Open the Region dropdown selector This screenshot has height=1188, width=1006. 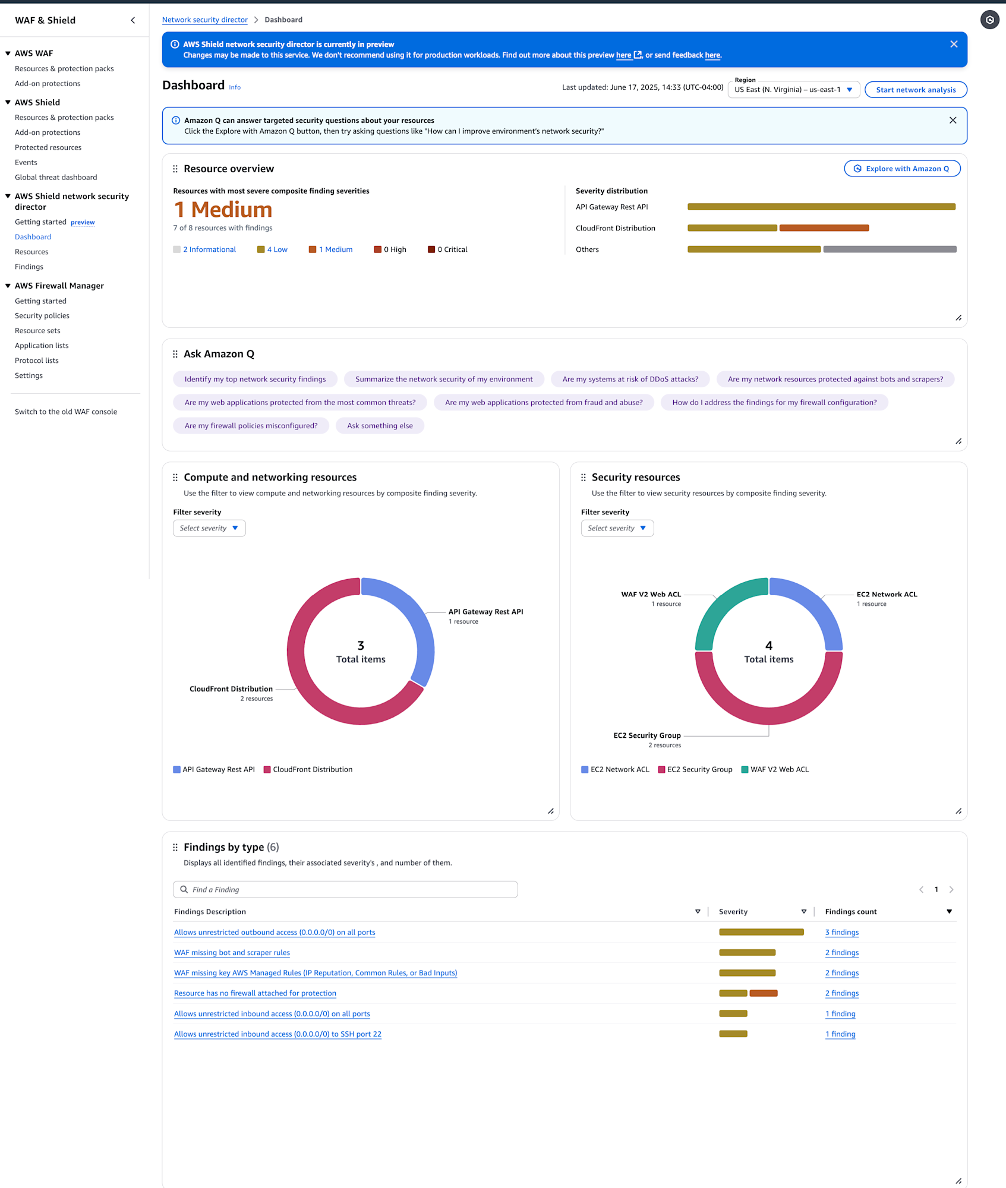pos(794,90)
